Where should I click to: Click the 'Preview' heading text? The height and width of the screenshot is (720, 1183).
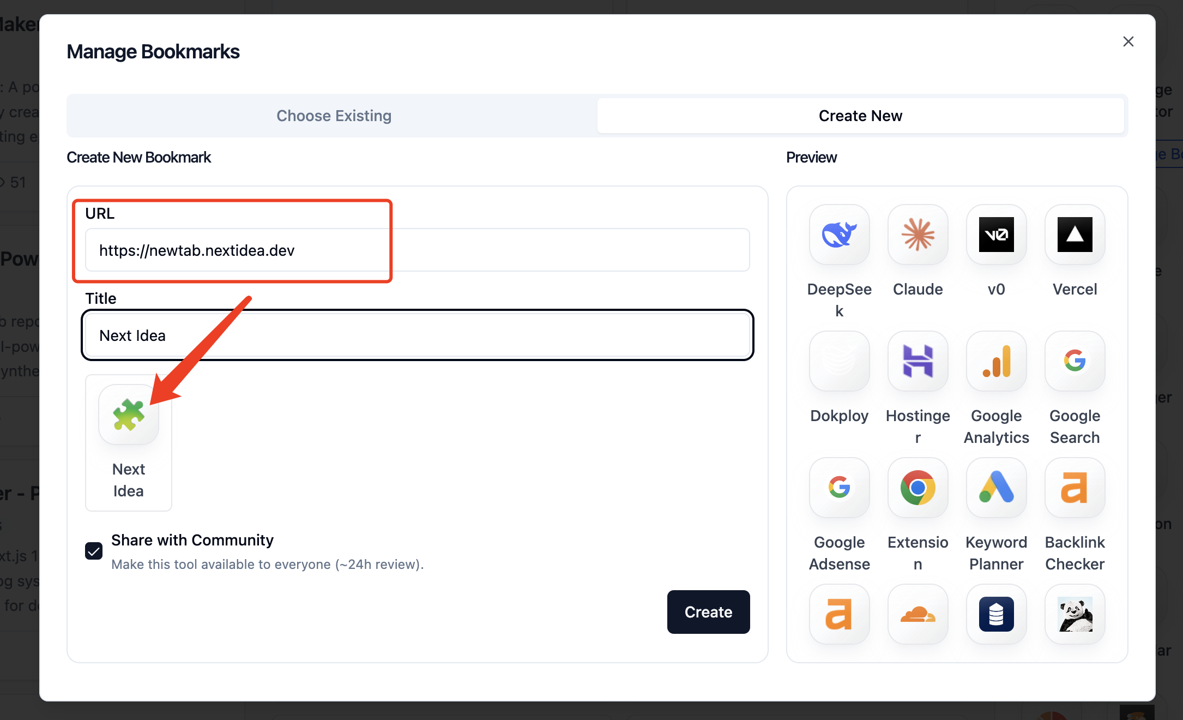(x=811, y=157)
